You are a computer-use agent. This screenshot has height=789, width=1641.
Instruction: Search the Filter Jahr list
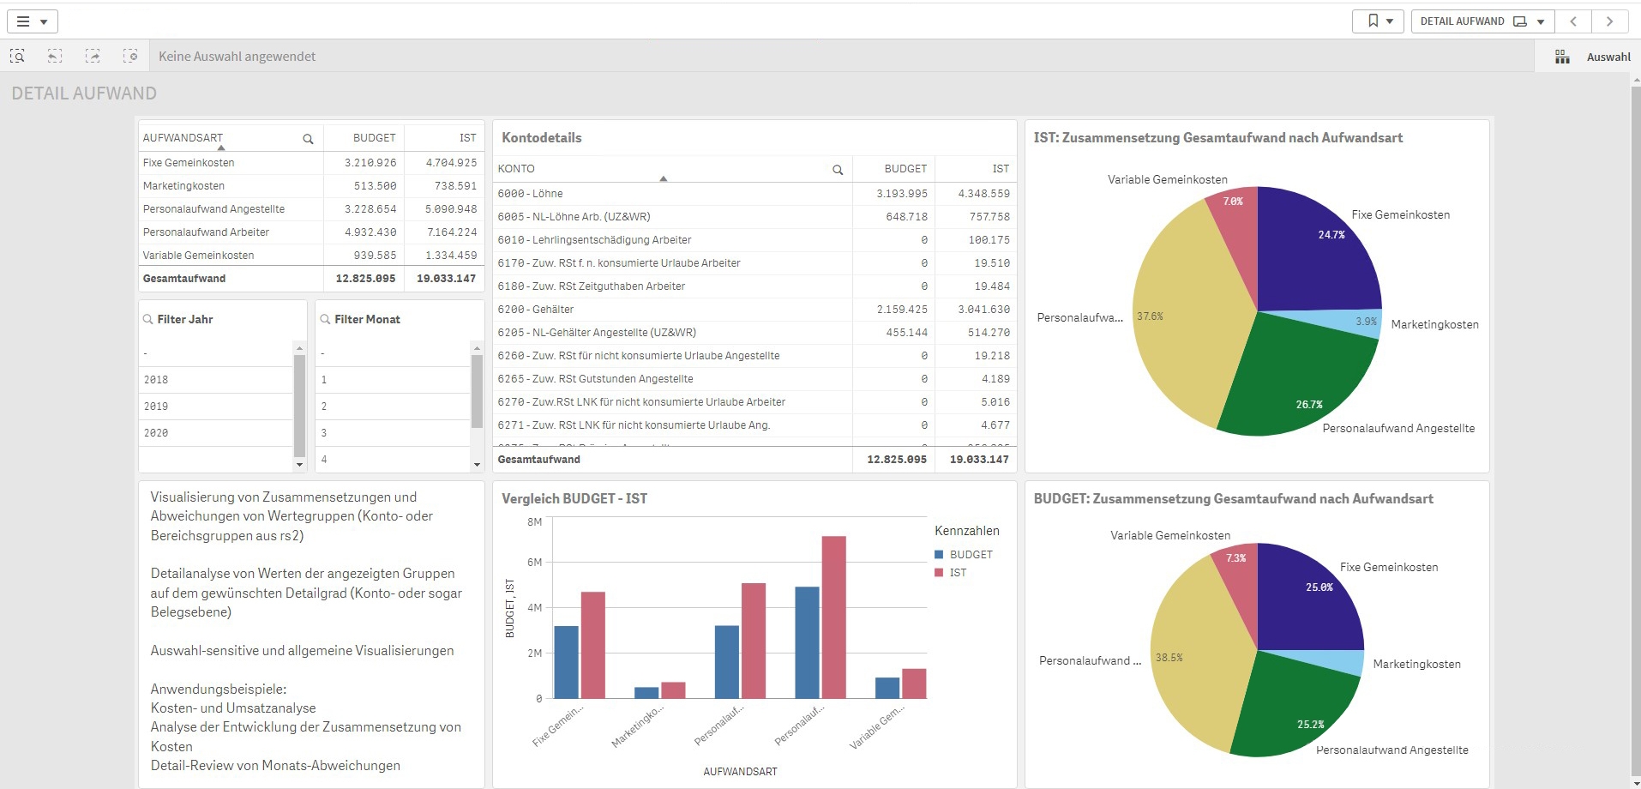coord(148,319)
